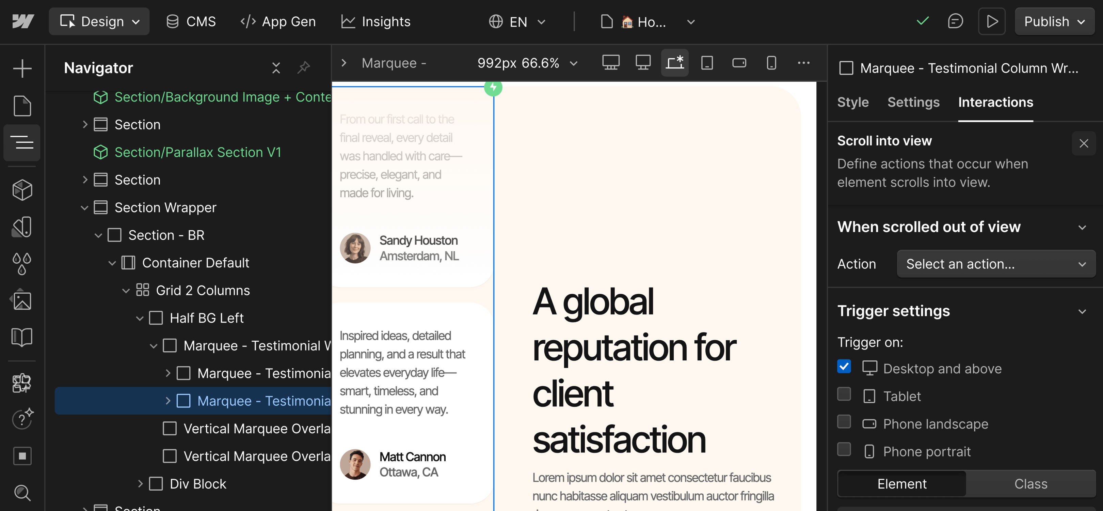Uncheck the Desktop and above trigger
Image resolution: width=1103 pixels, height=511 pixels.
point(844,367)
